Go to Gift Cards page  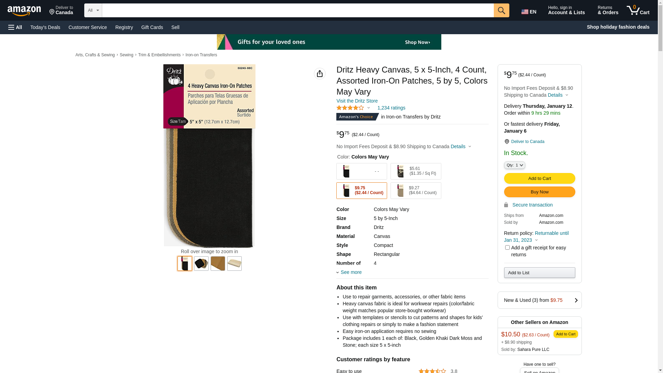(152, 27)
